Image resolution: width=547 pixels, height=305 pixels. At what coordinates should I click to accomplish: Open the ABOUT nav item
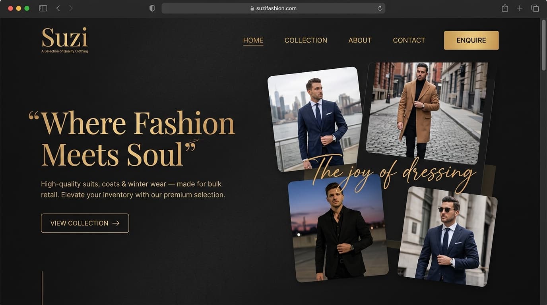pyautogui.click(x=360, y=41)
